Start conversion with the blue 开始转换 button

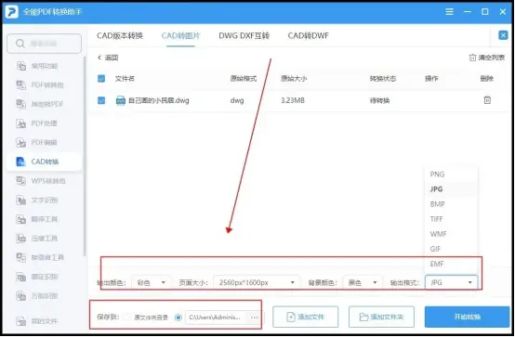coord(467,317)
